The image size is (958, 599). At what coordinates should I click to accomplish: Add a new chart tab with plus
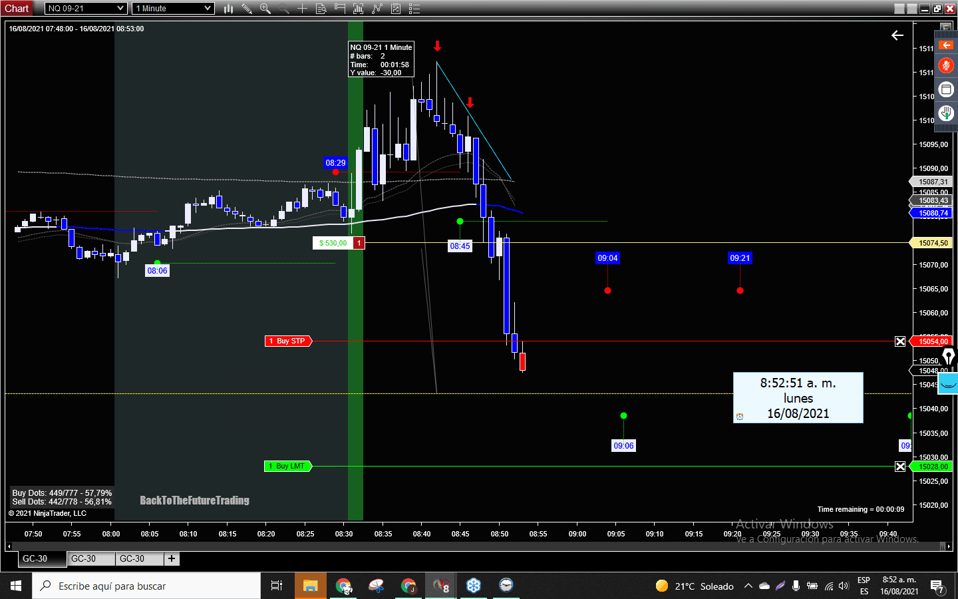172,559
